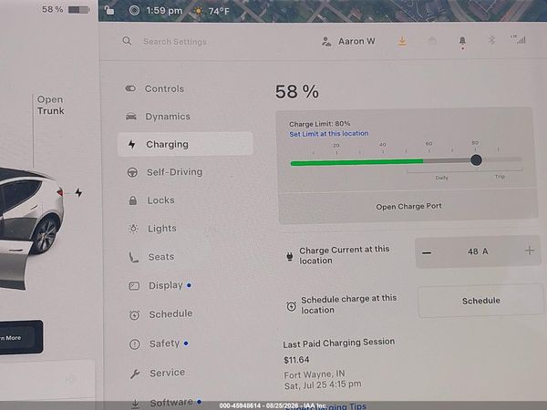Click the Trip range end of slider
Screen dimensions: 547x410
coord(500,177)
